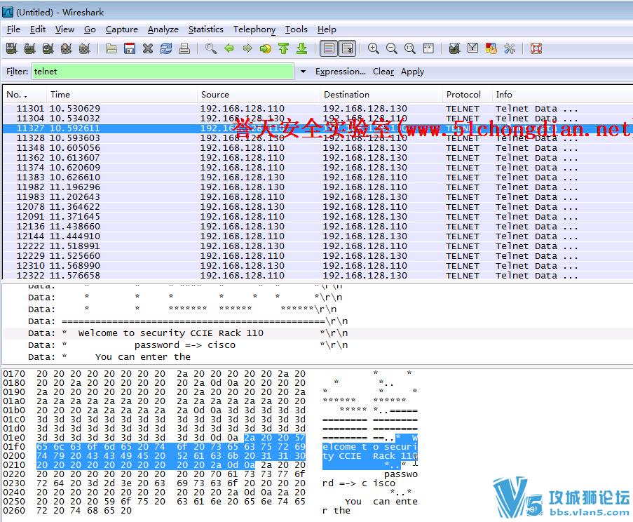Select packet number 11301

coord(318,109)
